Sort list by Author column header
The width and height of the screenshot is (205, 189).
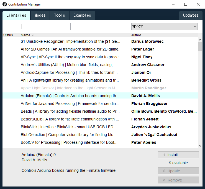(136, 35)
